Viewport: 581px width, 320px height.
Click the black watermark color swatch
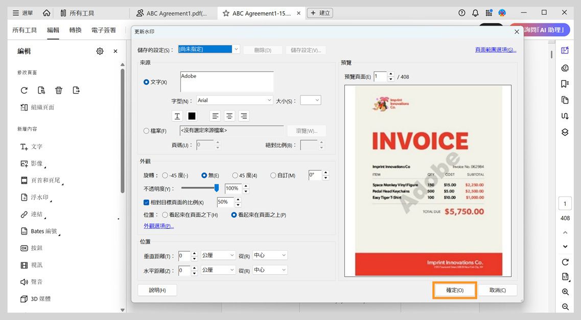(192, 116)
